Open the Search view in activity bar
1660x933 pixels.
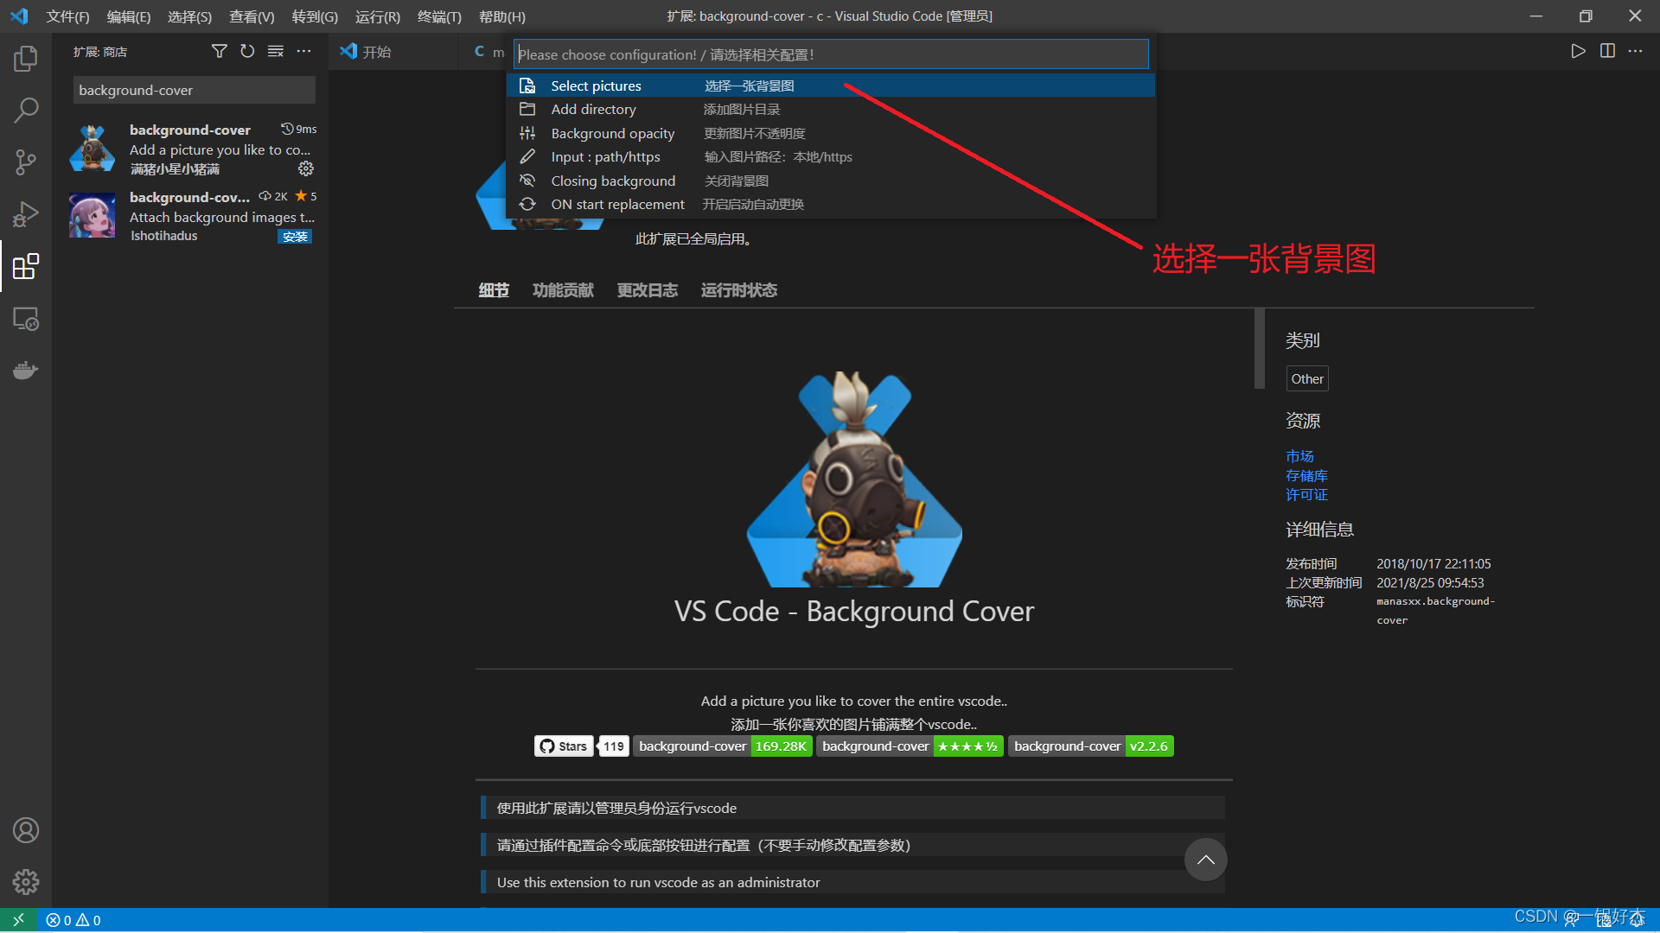pyautogui.click(x=26, y=111)
